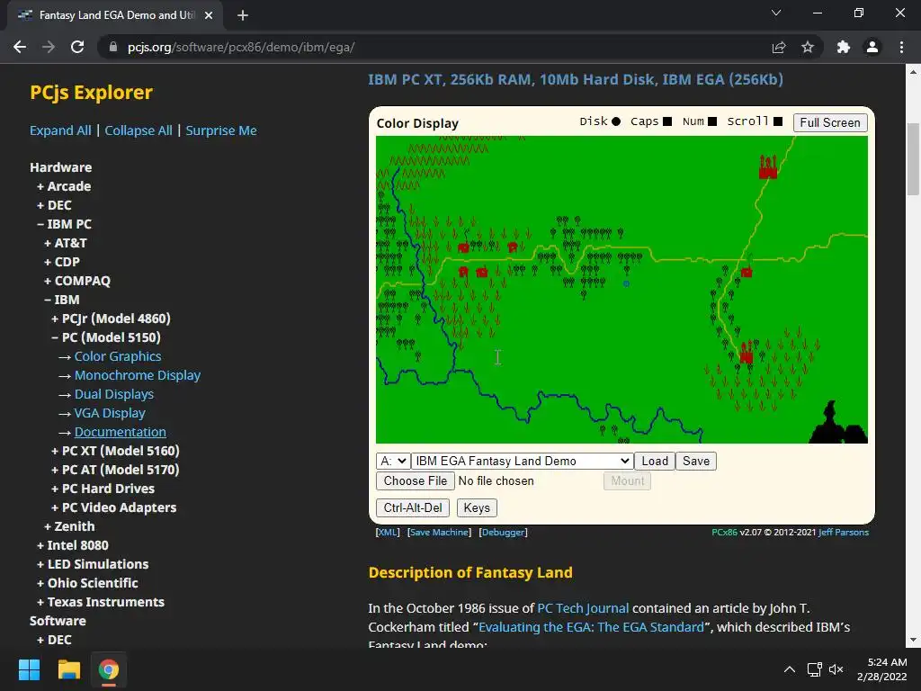
Task: Open the Debugger link
Action: (504, 533)
